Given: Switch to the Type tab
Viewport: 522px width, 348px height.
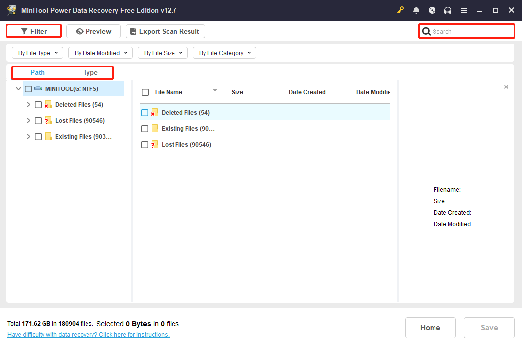Looking at the screenshot, I should [x=90, y=72].
